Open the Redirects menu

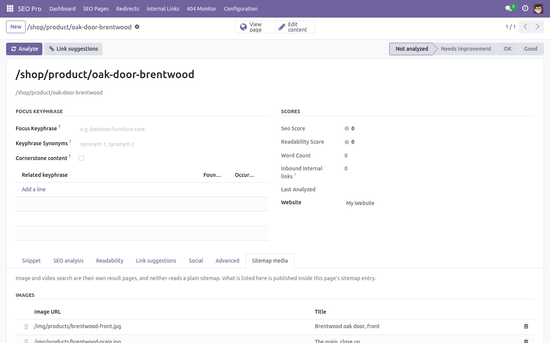pos(128,8)
